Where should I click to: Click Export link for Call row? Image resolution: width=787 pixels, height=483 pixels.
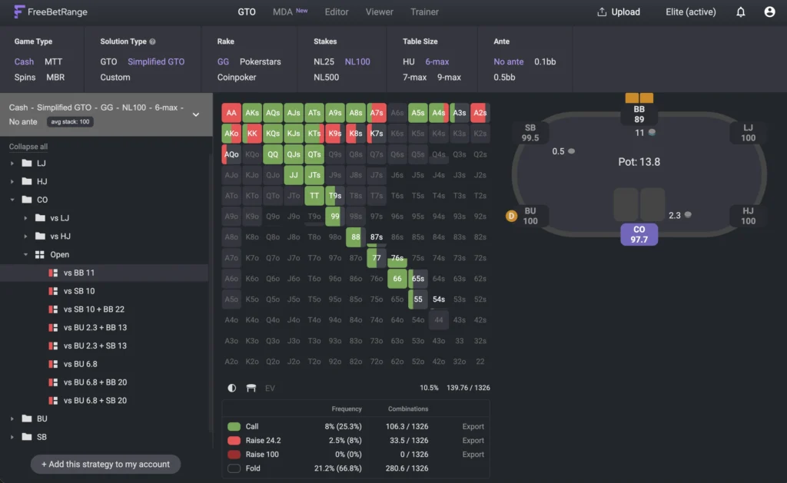pyautogui.click(x=473, y=427)
